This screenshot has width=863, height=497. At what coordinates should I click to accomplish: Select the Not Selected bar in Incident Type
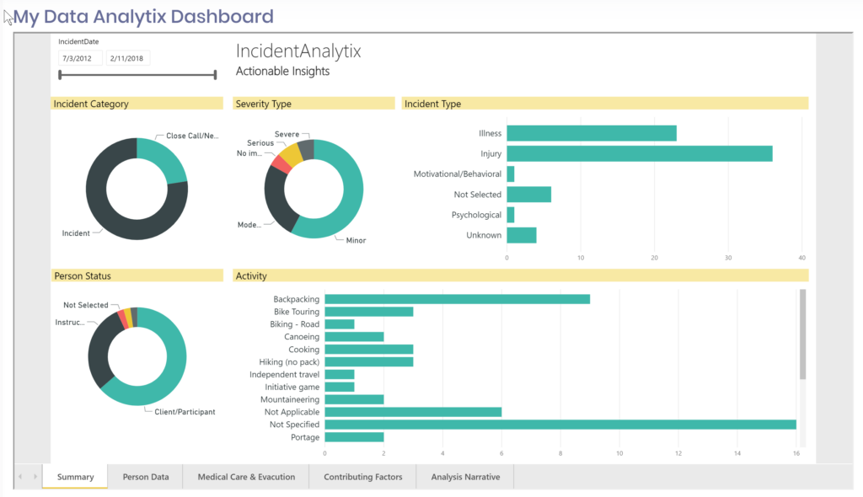click(529, 195)
